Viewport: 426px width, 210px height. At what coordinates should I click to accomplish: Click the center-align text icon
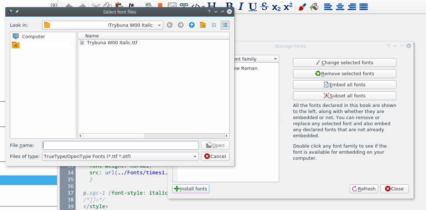pos(340,7)
